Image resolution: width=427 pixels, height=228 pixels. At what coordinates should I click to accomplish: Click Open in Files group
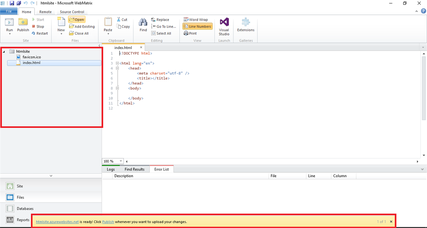coord(77,20)
